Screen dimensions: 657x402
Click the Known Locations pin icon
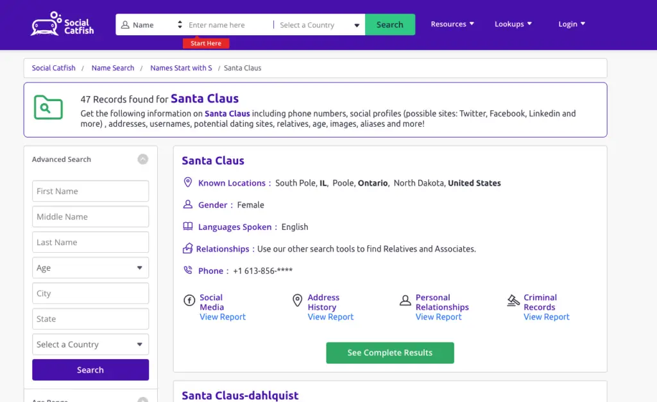coord(188,182)
